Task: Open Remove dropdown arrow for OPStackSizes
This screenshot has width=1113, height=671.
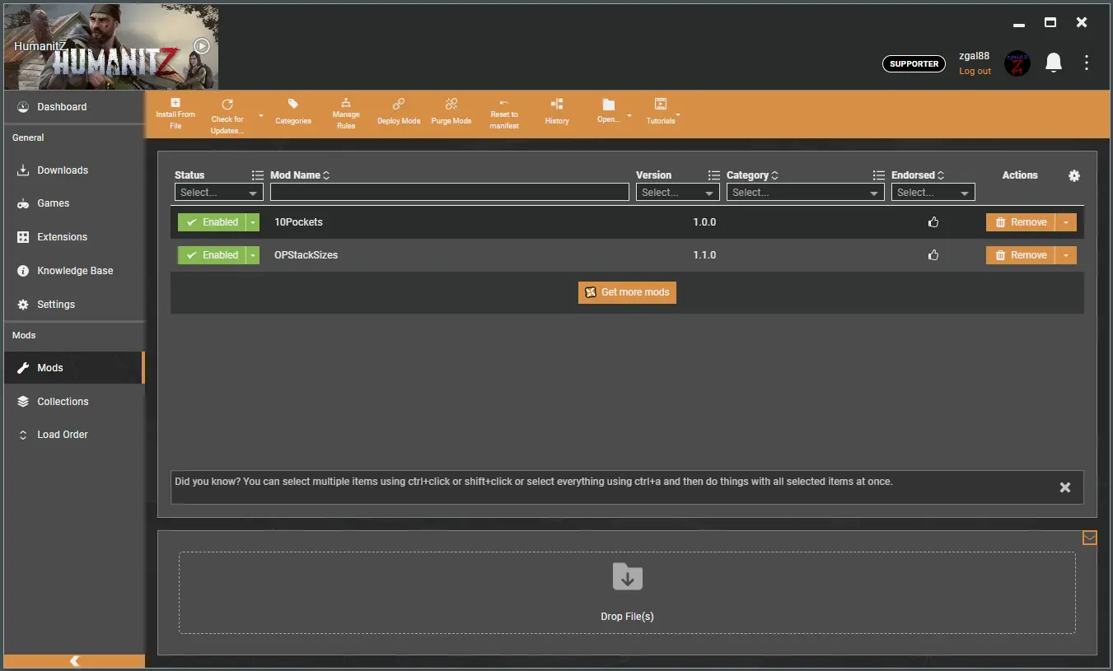Action: pos(1066,255)
